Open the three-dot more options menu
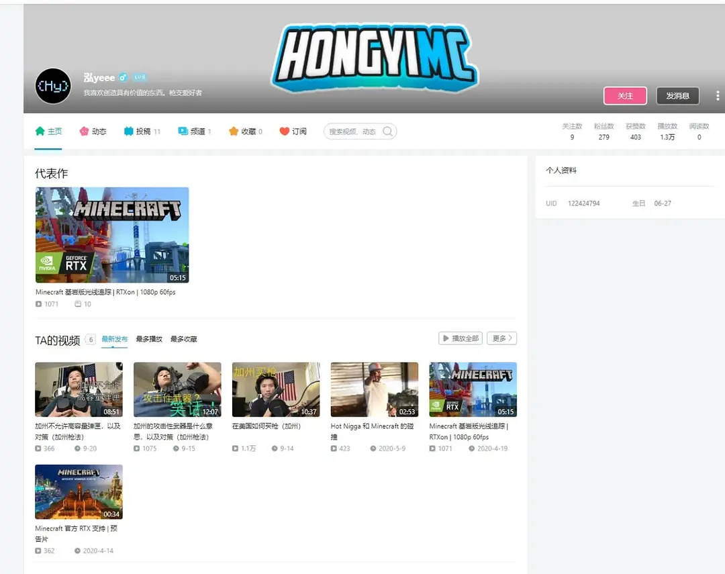 point(717,96)
